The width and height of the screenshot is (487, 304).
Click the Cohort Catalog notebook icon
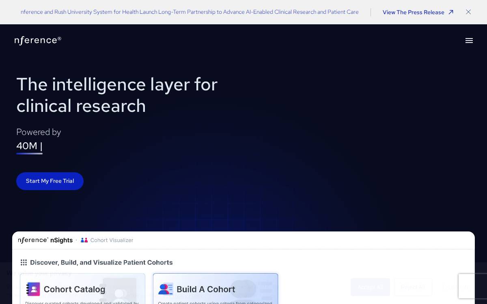pyautogui.click(x=33, y=289)
